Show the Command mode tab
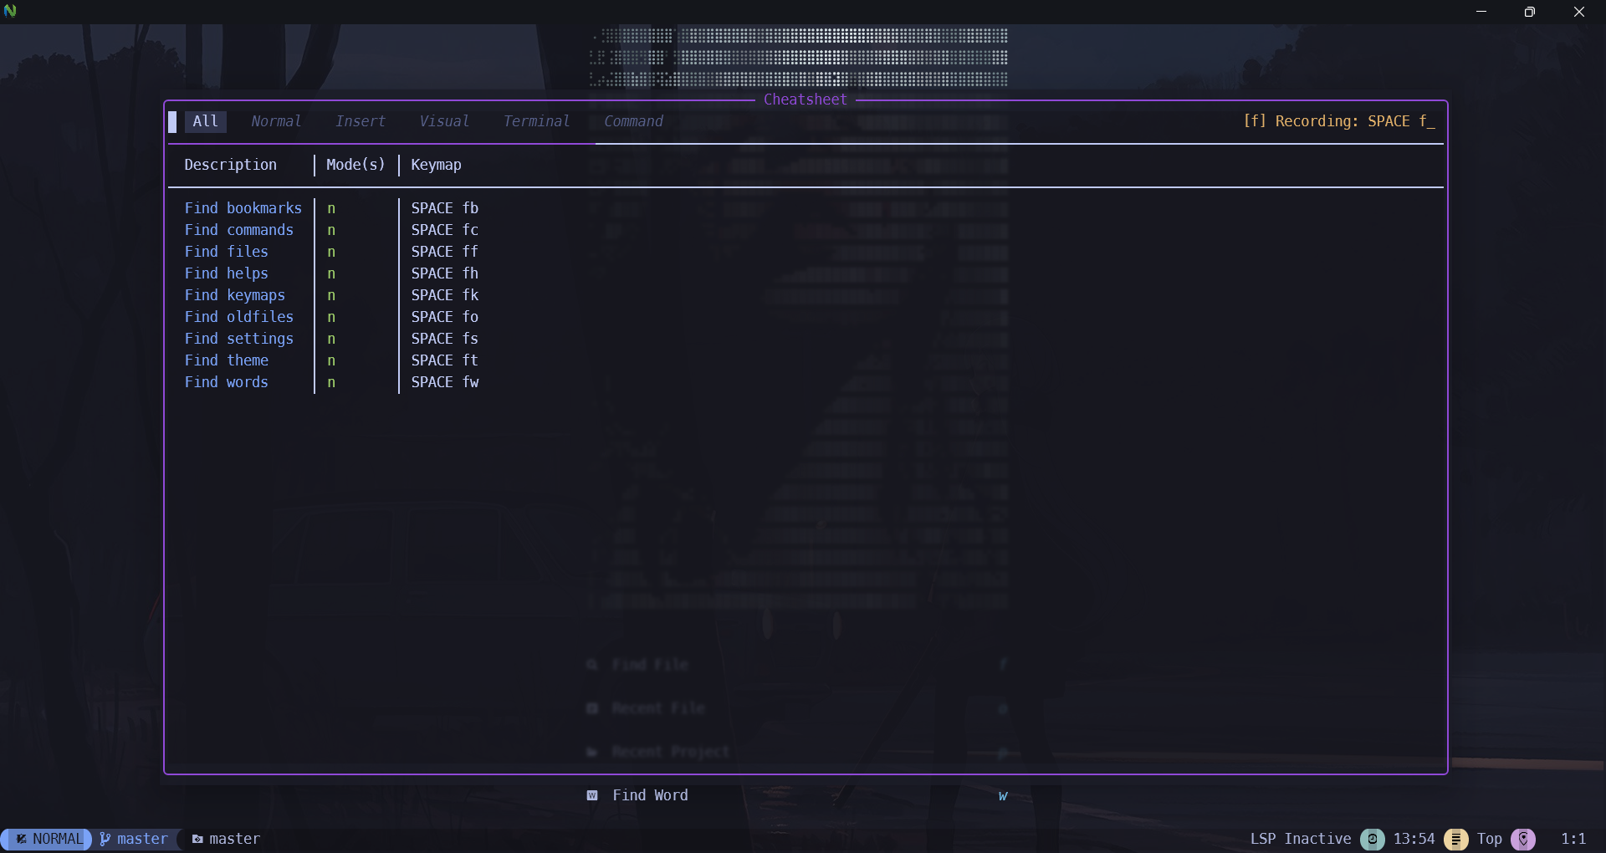 (633, 121)
